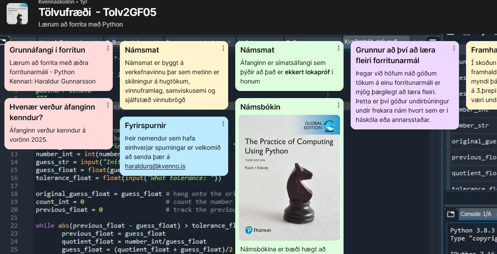The width and height of the screenshot is (497, 254).
Task: Click text Áfanginn verður kenndur á vorönn 2025
Action: click(x=48, y=135)
